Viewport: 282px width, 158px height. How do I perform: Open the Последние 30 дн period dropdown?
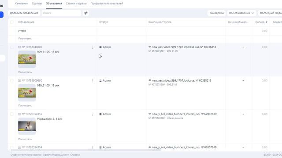(270, 13)
